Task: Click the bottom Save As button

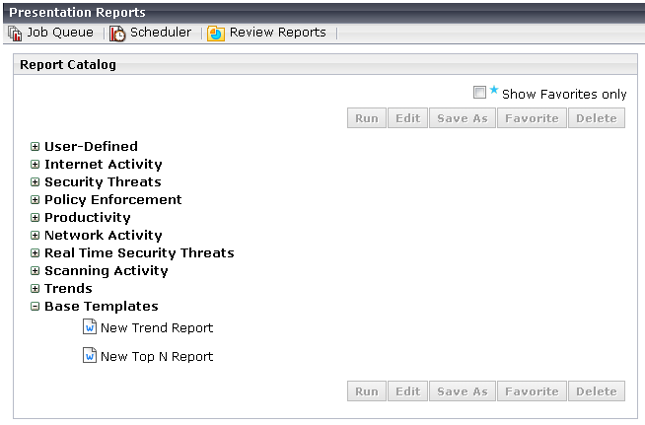Action: 463,390
